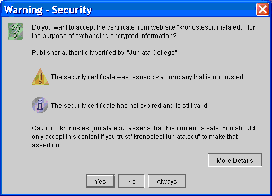The width and height of the screenshot is (272, 196).
Task: Click the "Do you want to accept" question line
Action: pyautogui.click(x=143, y=27)
